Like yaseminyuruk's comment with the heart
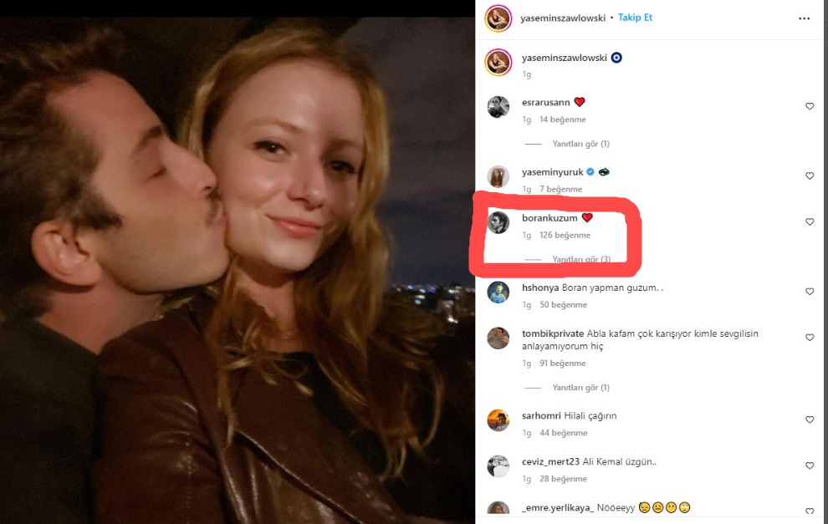The width and height of the screenshot is (828, 524). point(810,176)
